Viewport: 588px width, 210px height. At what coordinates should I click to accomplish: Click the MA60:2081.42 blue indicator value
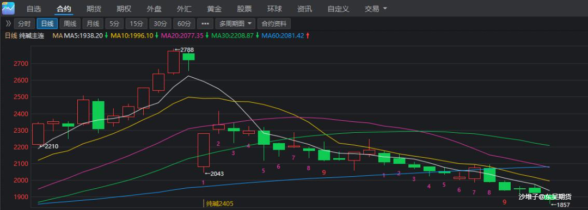point(283,35)
